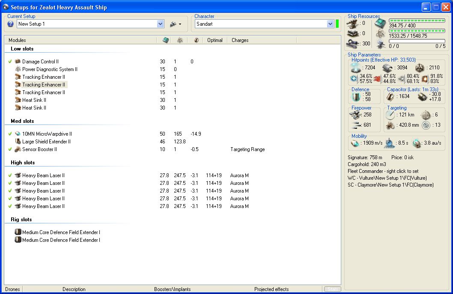Click the blue help question mark icon
The image size is (453, 294).
(10, 24)
